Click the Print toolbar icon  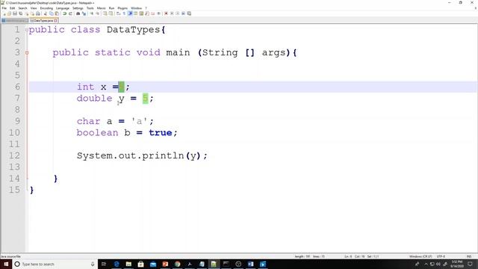(38, 13)
